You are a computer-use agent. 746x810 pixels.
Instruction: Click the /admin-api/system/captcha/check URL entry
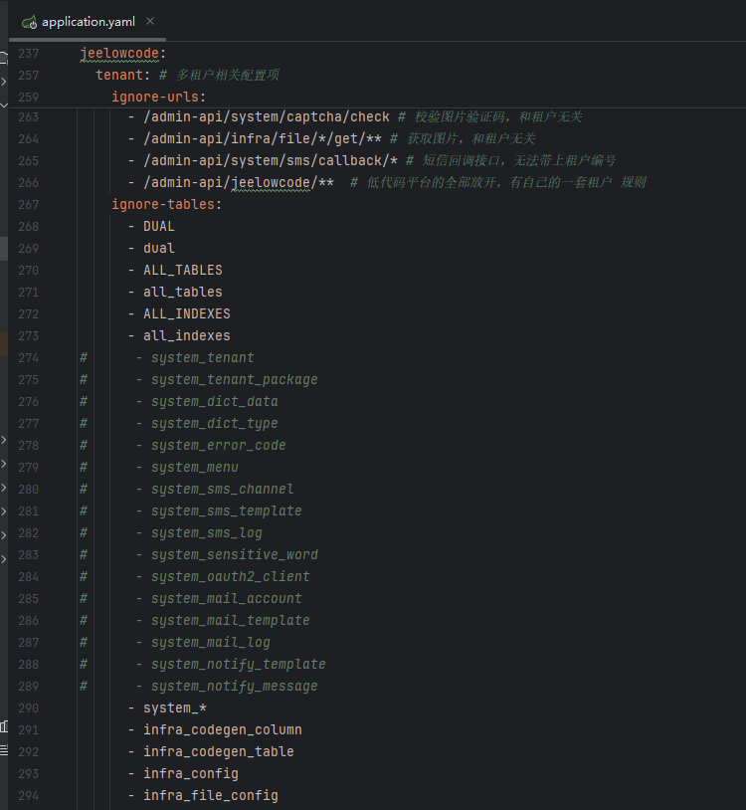click(266, 116)
